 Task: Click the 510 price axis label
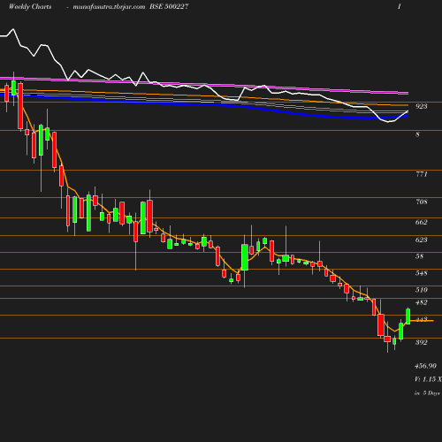421,290
